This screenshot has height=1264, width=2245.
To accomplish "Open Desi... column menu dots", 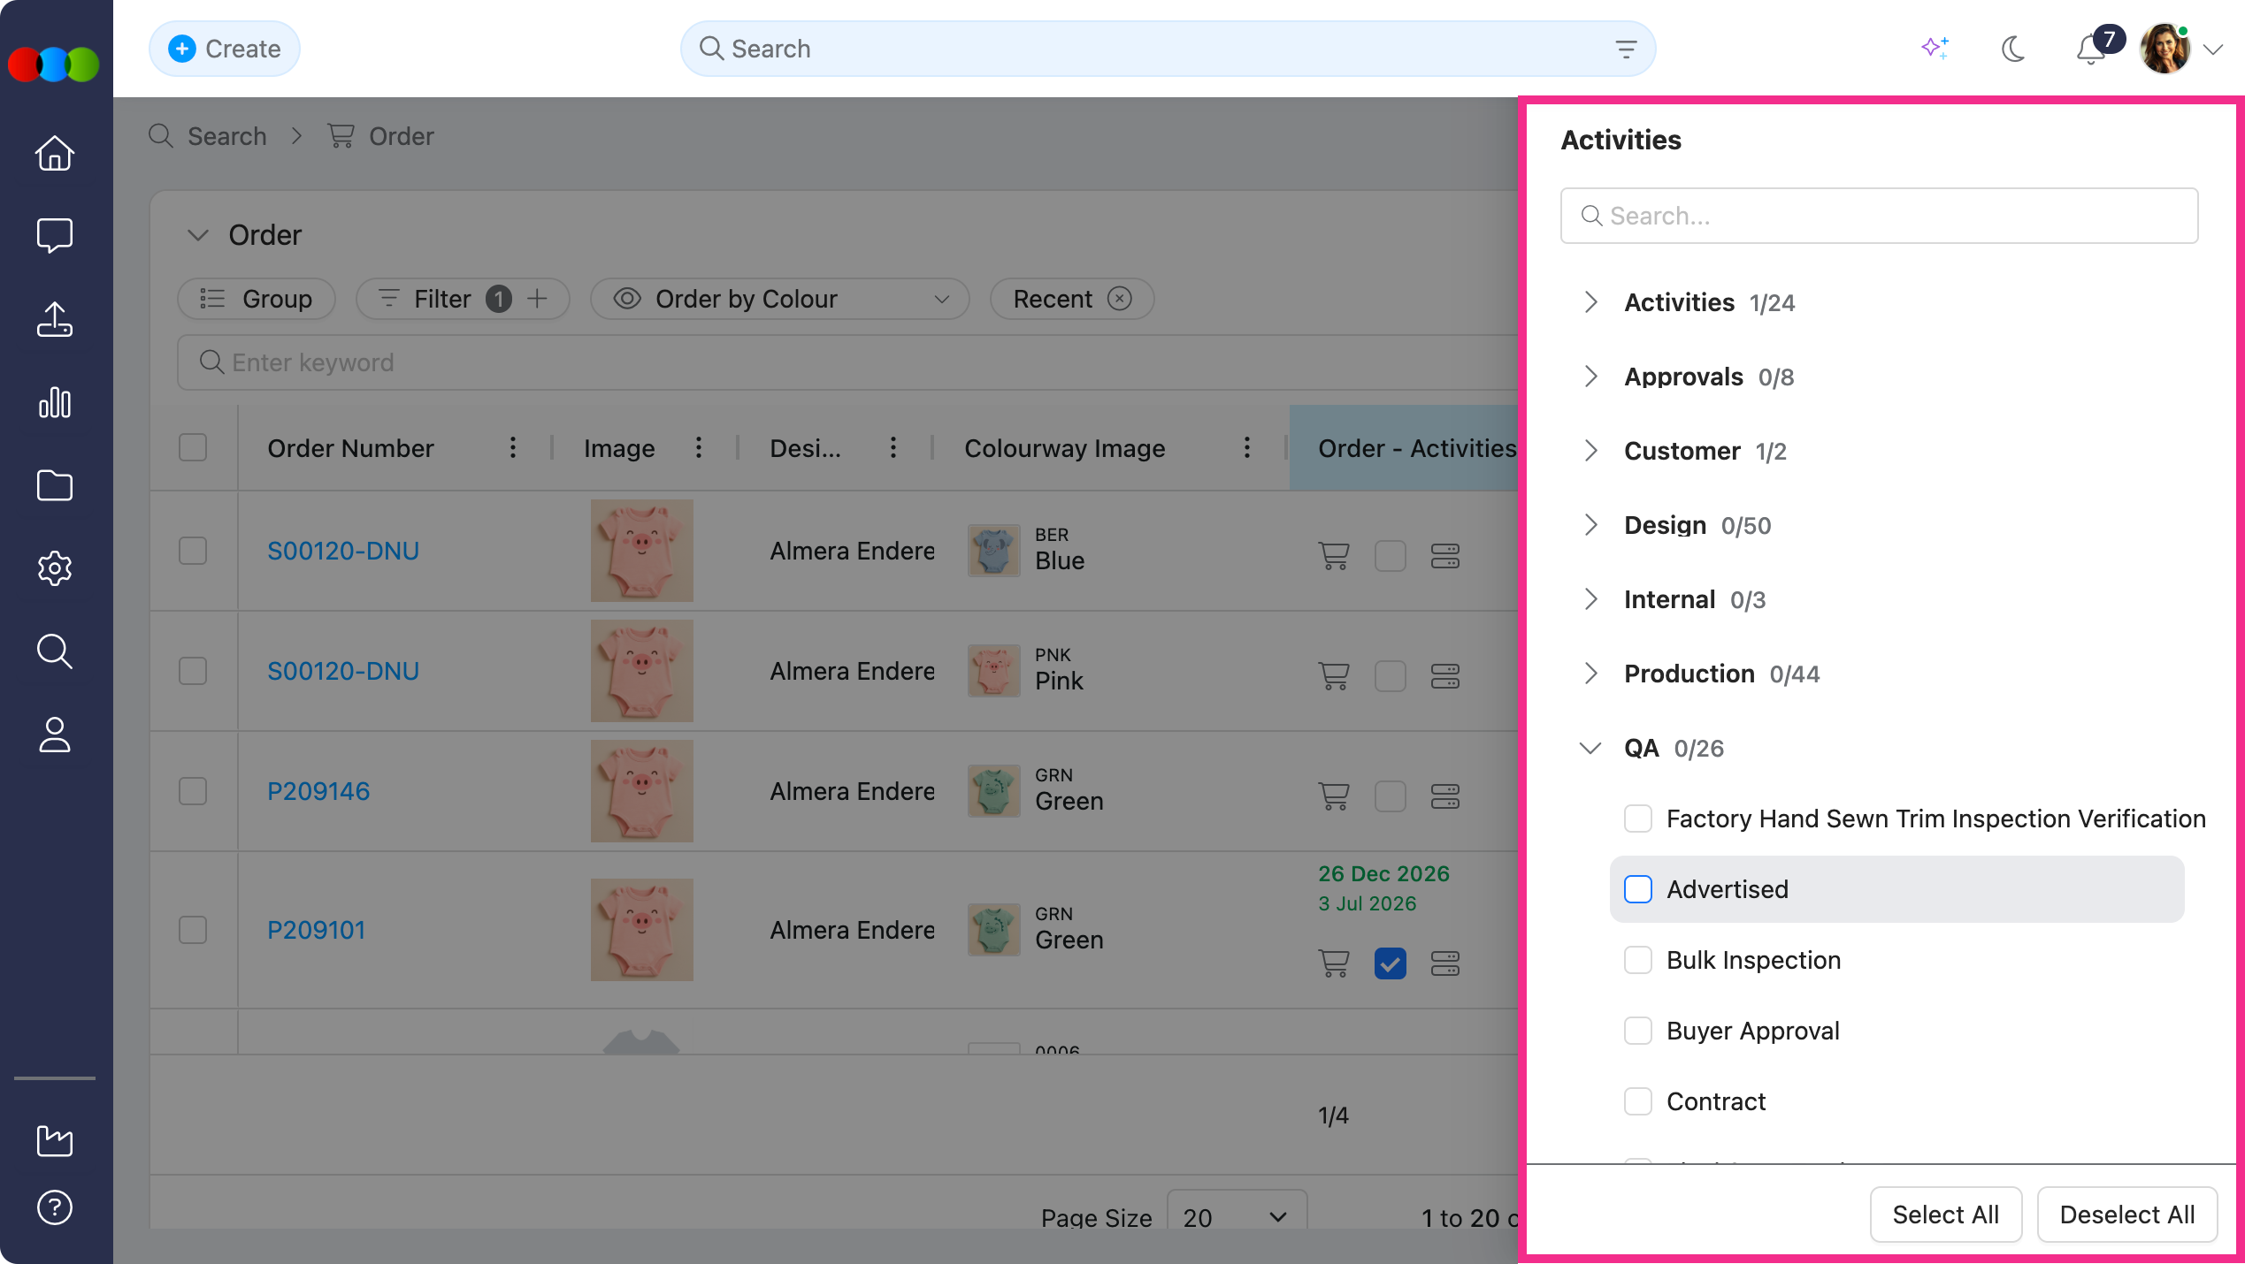I will pyautogui.click(x=893, y=448).
